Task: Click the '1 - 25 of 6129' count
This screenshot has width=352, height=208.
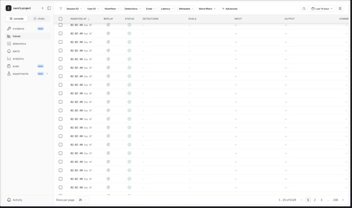Action: [x=287, y=200]
